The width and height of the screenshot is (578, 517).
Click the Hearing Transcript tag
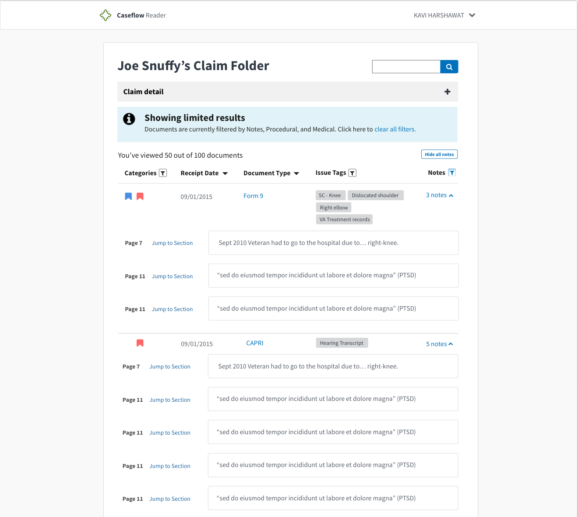pos(342,343)
